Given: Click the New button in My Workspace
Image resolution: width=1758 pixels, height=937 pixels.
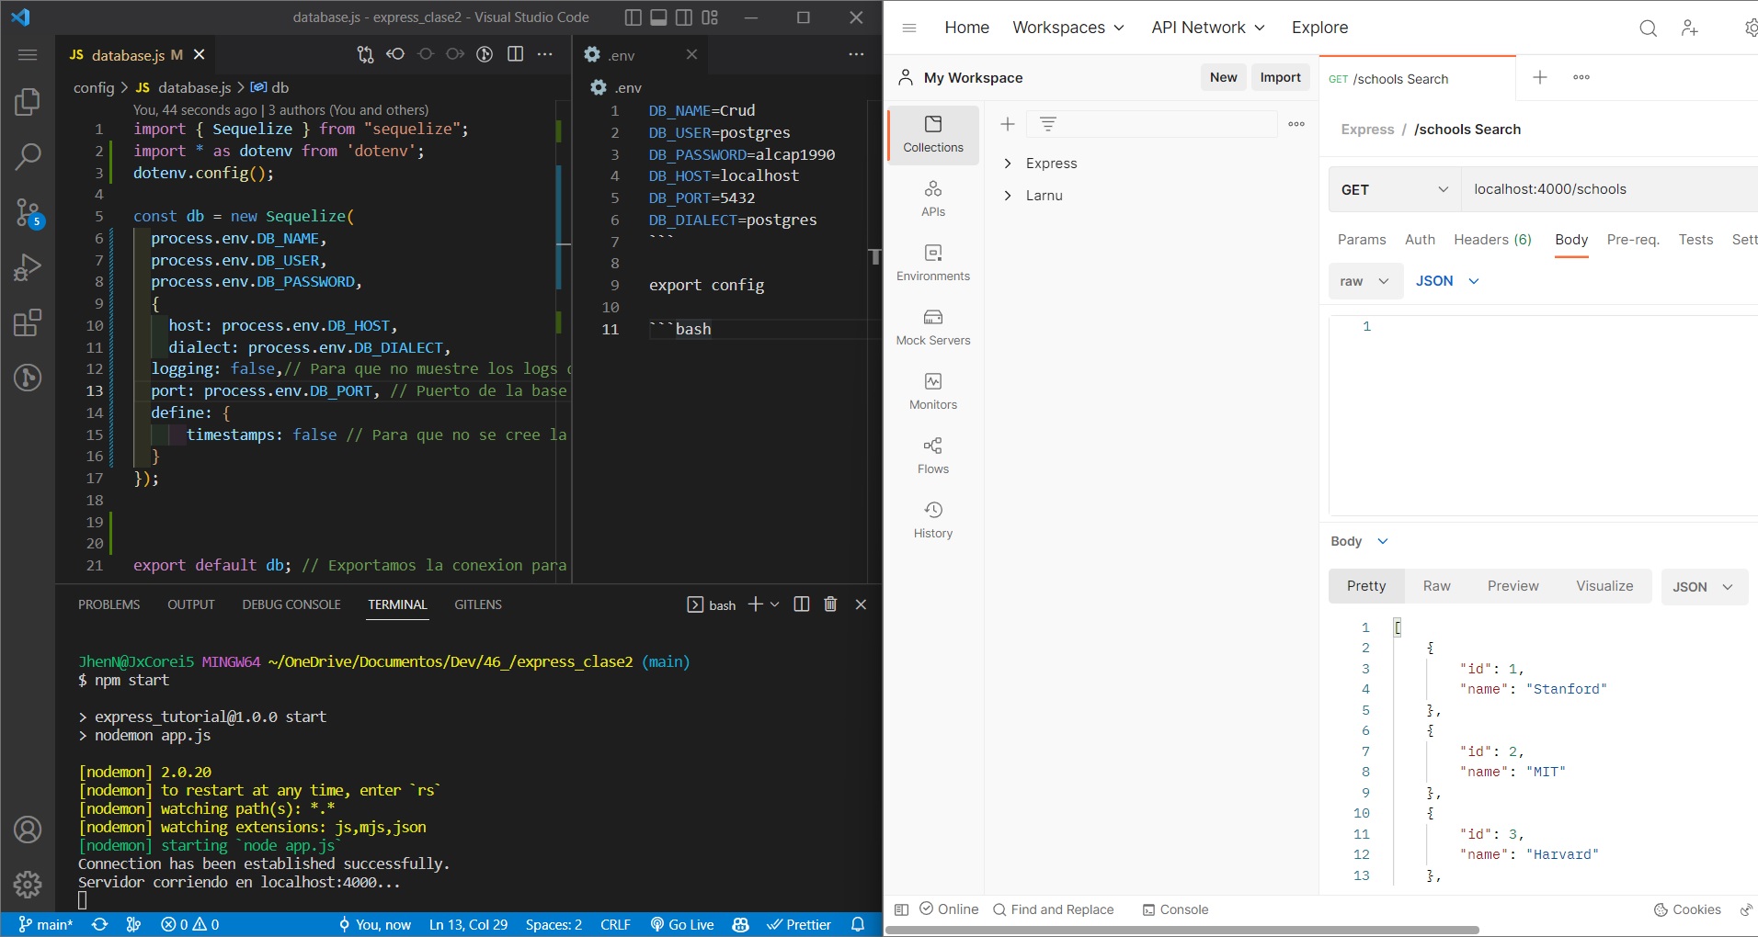Looking at the screenshot, I should pyautogui.click(x=1223, y=77).
